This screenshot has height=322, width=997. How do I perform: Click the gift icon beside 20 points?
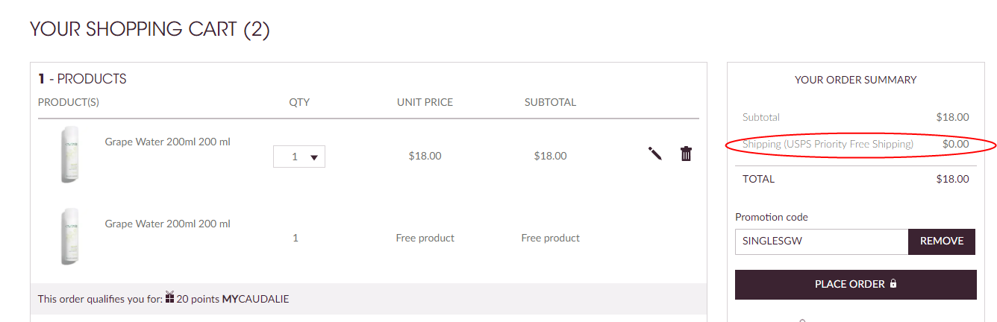pyautogui.click(x=169, y=297)
